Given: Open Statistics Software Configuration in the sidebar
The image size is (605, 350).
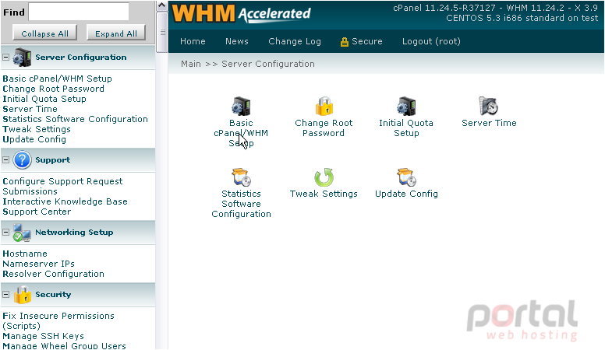Looking at the screenshot, I should (x=76, y=119).
